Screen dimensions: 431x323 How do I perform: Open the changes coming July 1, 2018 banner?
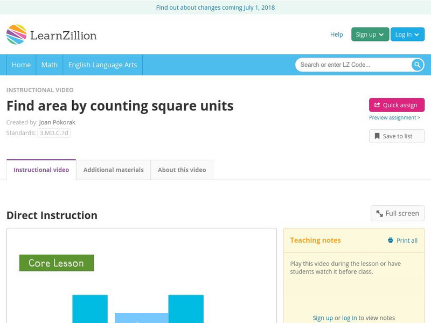pos(215,8)
